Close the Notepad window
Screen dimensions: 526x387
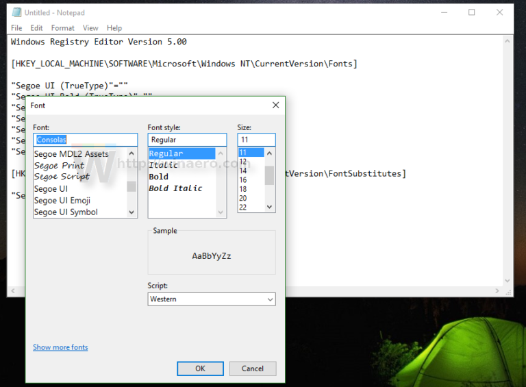point(499,13)
